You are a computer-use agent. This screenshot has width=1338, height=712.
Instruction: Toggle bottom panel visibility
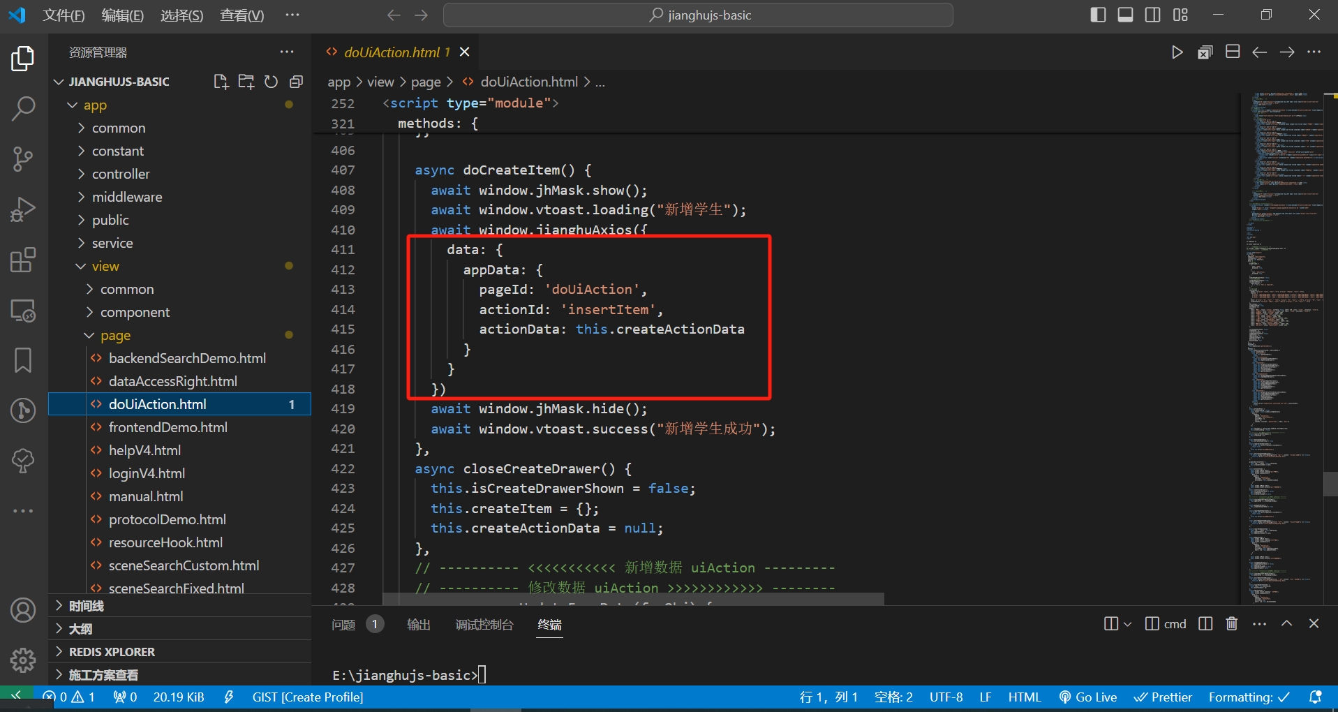(x=1125, y=15)
